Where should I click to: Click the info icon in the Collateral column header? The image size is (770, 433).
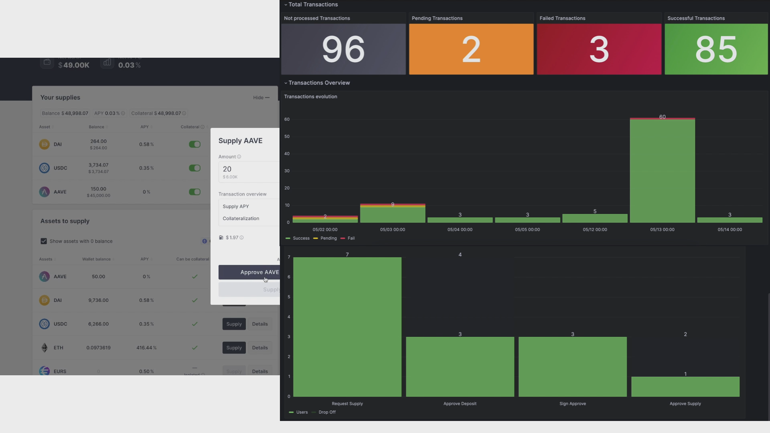[202, 127]
